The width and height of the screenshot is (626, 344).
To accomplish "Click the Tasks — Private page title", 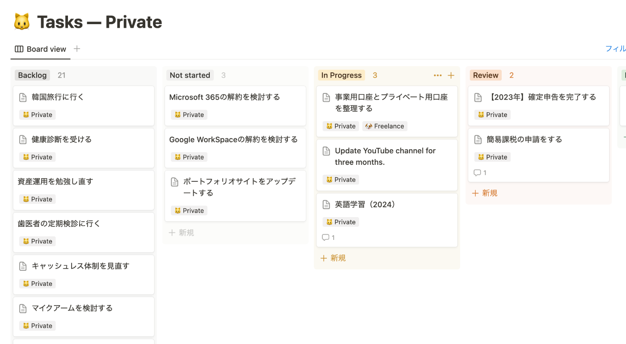I will pyautogui.click(x=99, y=22).
